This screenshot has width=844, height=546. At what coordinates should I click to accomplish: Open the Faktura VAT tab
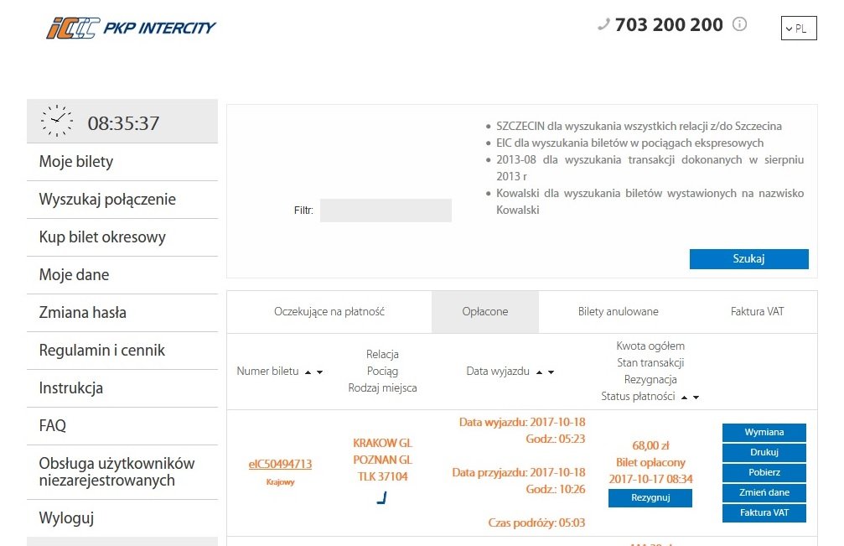758,312
